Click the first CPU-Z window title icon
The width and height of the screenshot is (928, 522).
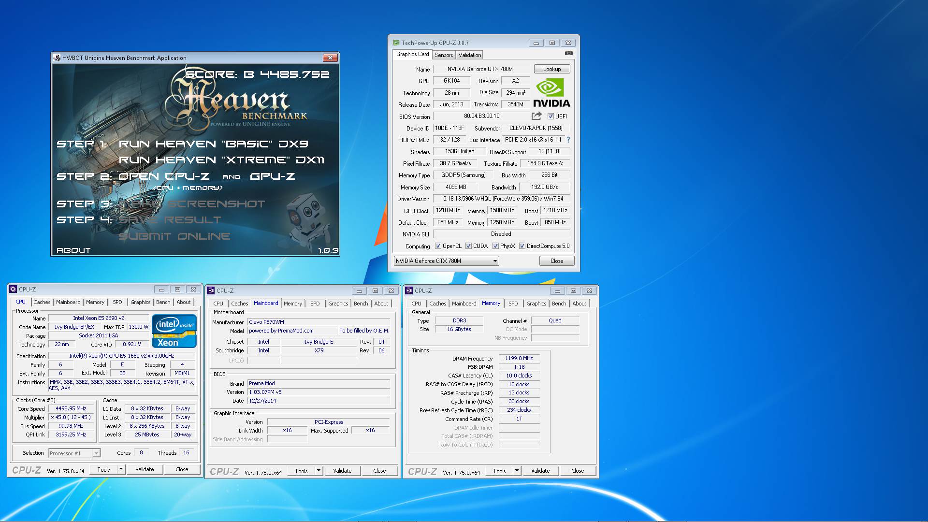[13, 289]
